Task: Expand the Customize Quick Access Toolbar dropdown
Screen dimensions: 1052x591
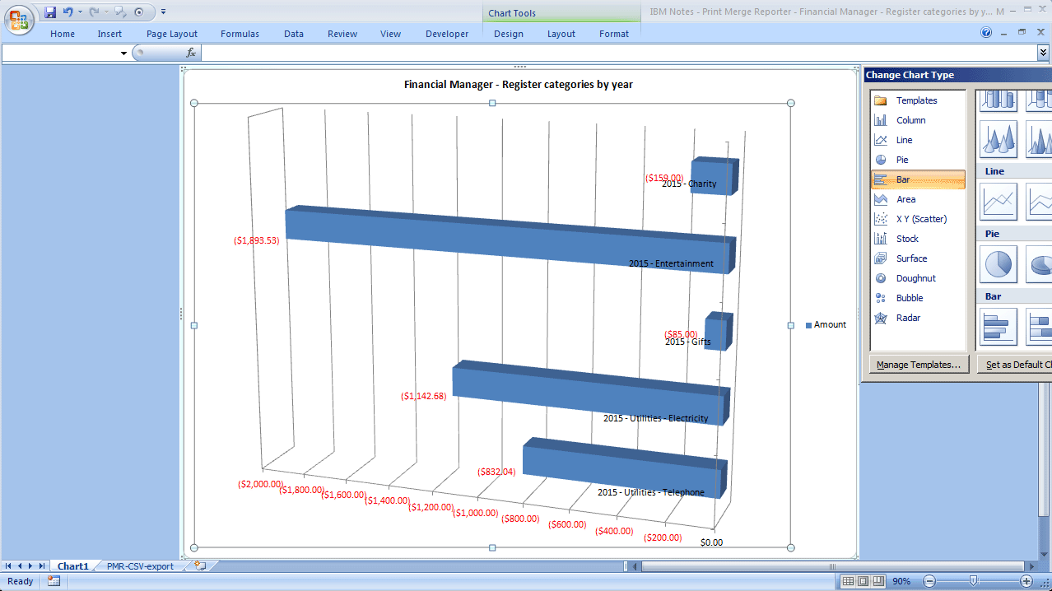Action: 163,12
